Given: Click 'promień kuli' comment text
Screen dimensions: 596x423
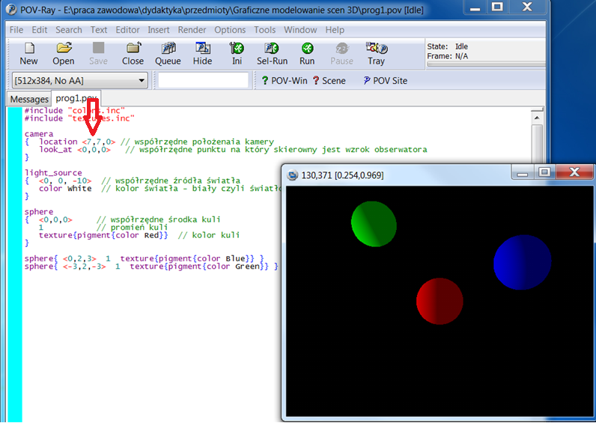Looking at the screenshot, I should click(139, 228).
